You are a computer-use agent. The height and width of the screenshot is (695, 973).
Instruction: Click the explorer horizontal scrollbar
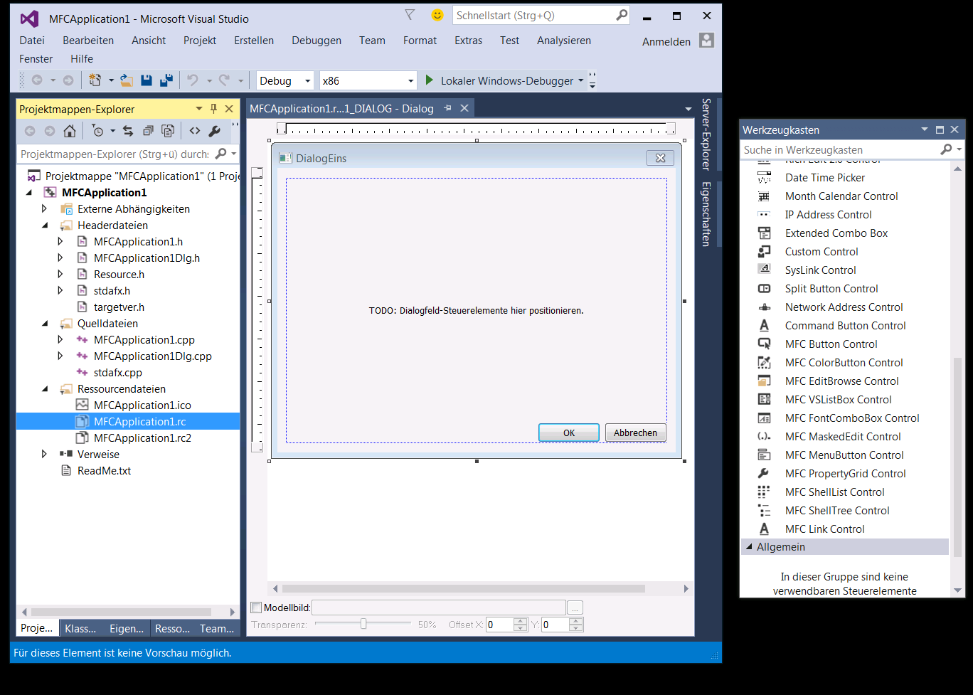[x=121, y=612]
